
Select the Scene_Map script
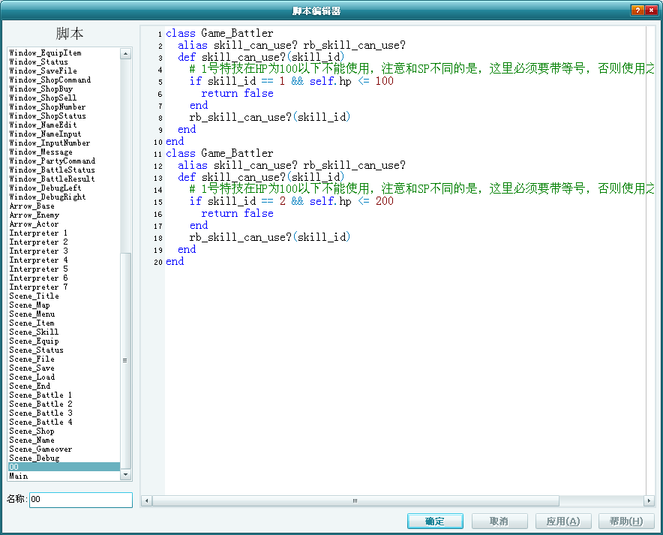[64, 305]
